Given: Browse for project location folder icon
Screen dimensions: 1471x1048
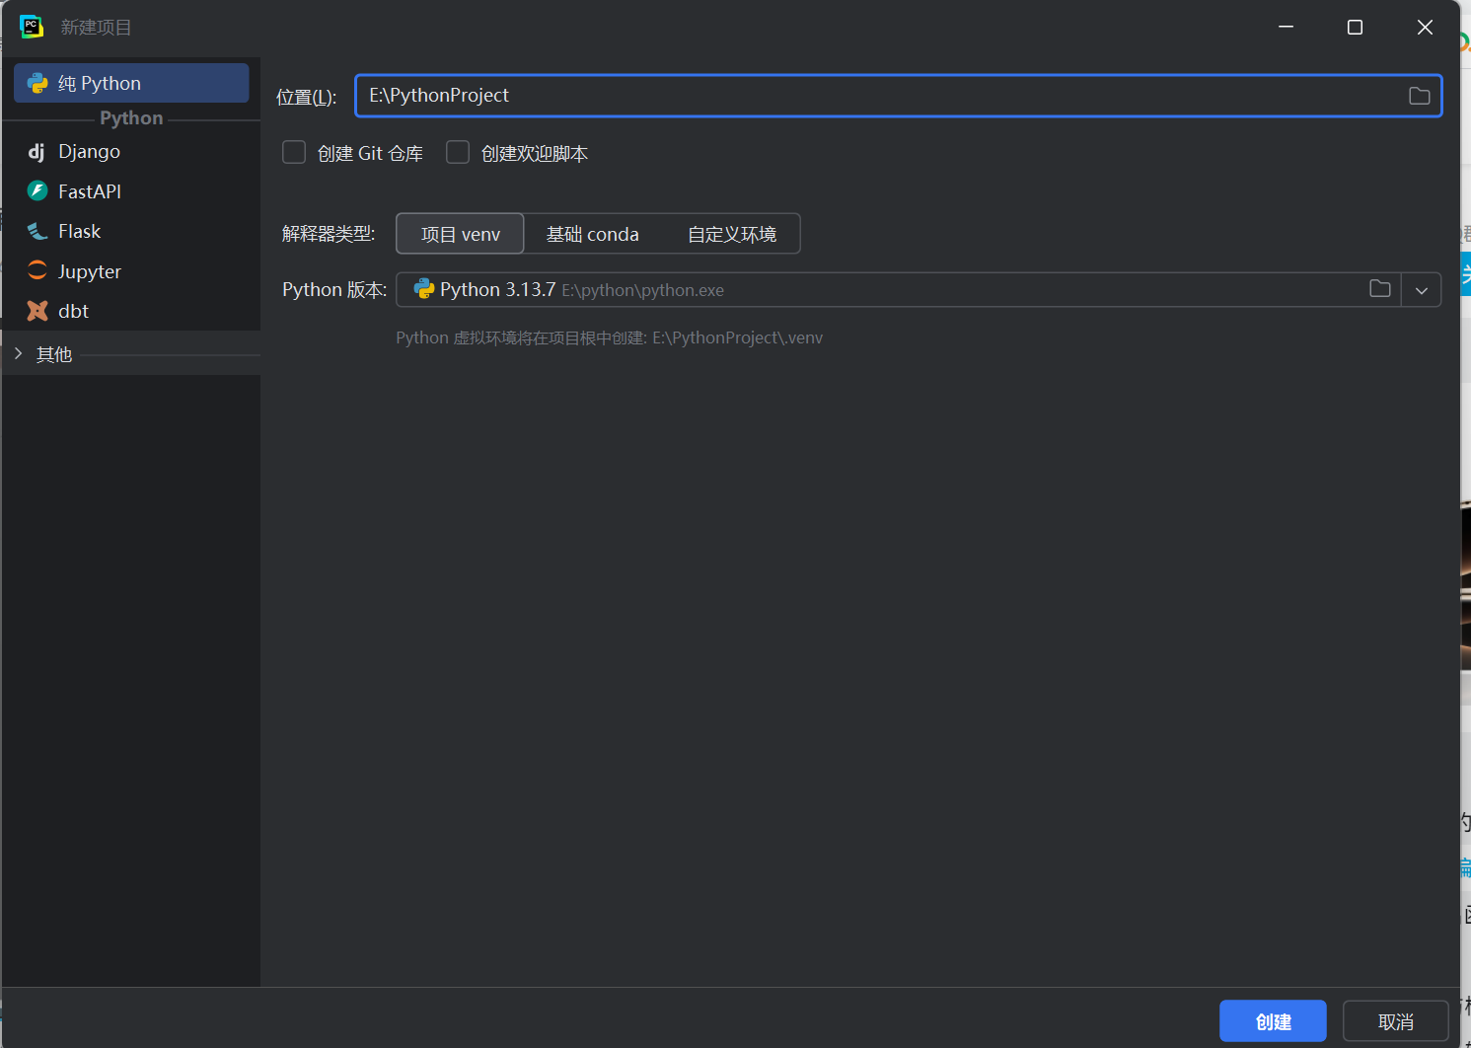Looking at the screenshot, I should (1419, 96).
